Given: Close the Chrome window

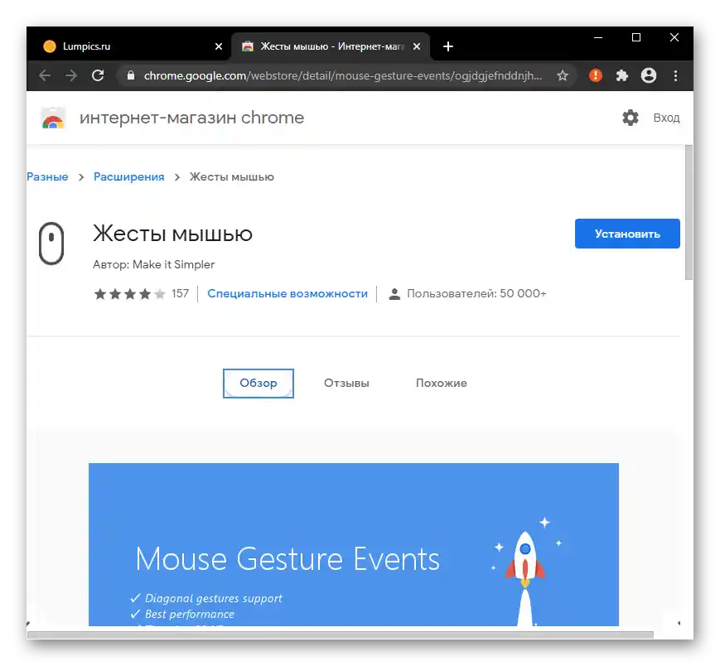Looking at the screenshot, I should pos(674,37).
